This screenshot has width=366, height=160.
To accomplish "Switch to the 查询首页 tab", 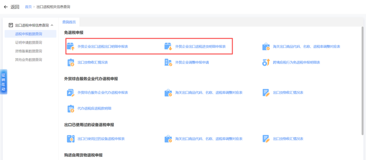I will (x=69, y=22).
